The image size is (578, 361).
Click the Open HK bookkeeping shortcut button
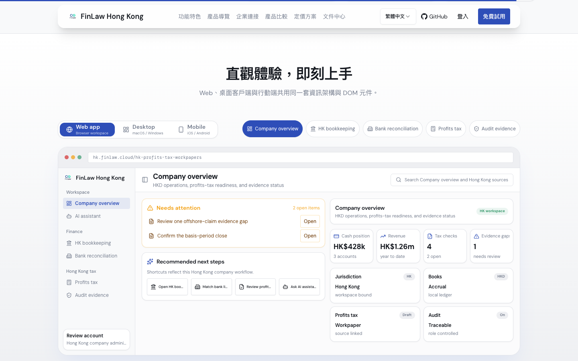click(167, 287)
